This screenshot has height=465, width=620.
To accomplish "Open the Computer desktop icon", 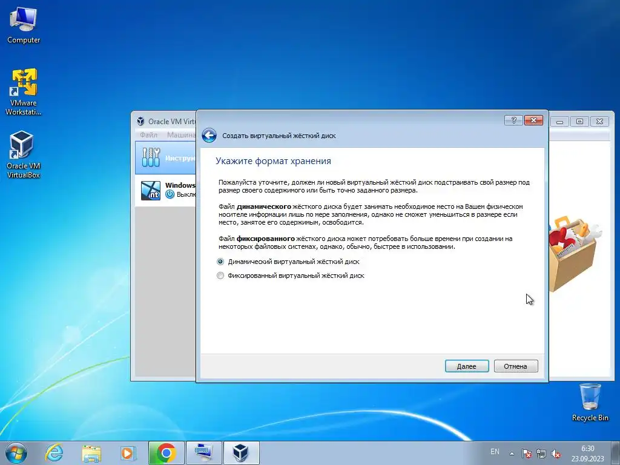I will [x=24, y=25].
